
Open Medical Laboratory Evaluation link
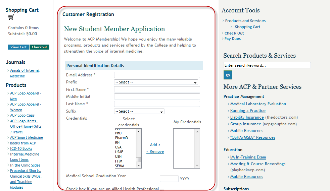tap(258, 104)
